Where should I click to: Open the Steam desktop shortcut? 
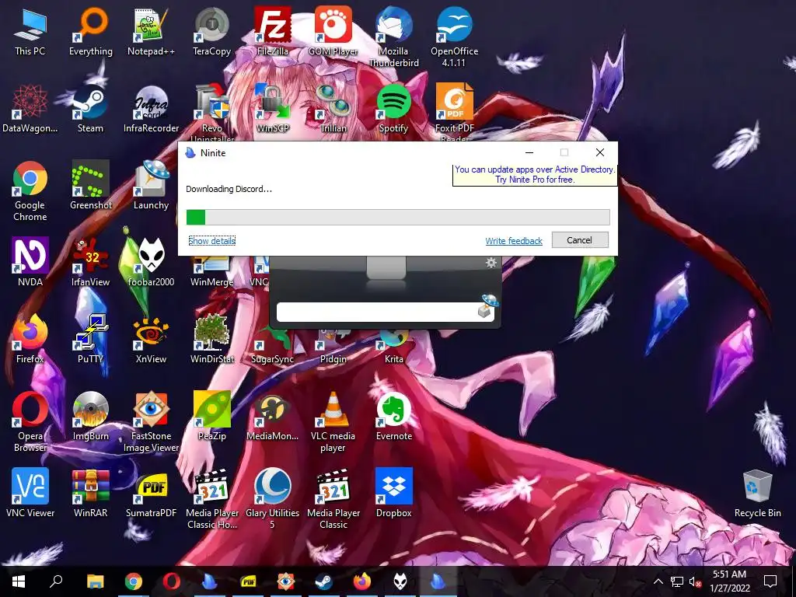[90, 109]
